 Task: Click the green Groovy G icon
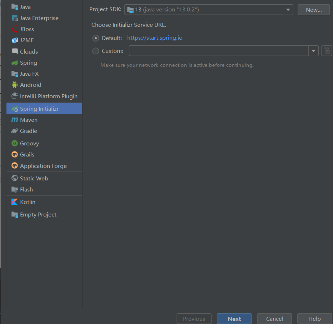pyautogui.click(x=15, y=143)
